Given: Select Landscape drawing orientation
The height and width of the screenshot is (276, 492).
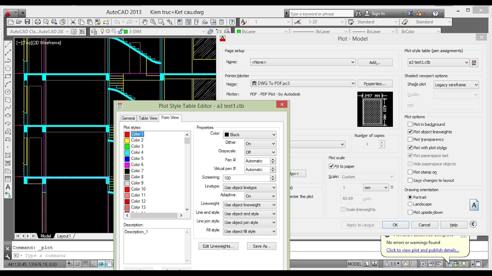Looking at the screenshot, I should (410, 204).
